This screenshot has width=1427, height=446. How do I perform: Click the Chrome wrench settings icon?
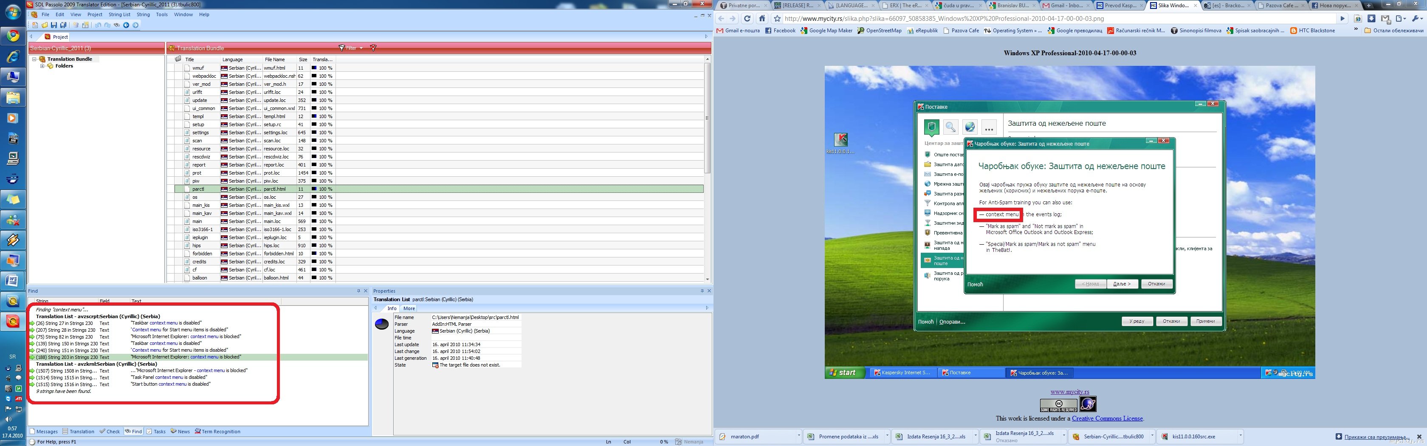(1417, 18)
